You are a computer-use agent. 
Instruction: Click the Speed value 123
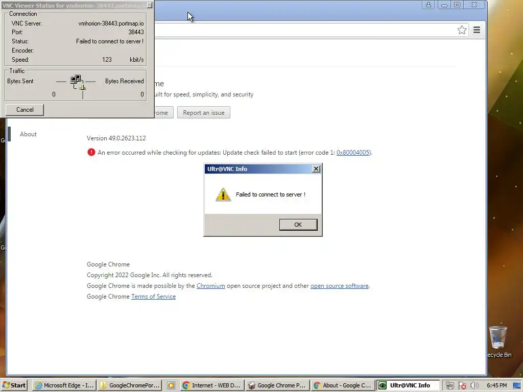[x=107, y=60]
